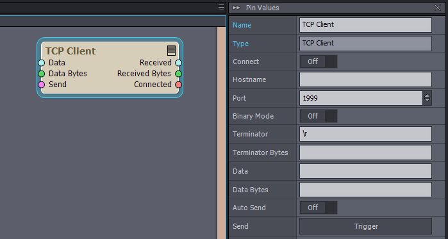The height and width of the screenshot is (239, 448).
Task: Click into the Hostname field
Action: pyautogui.click(x=366, y=79)
